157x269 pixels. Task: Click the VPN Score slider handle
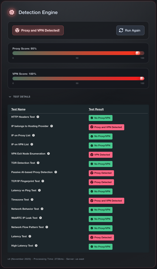tap(142, 78)
